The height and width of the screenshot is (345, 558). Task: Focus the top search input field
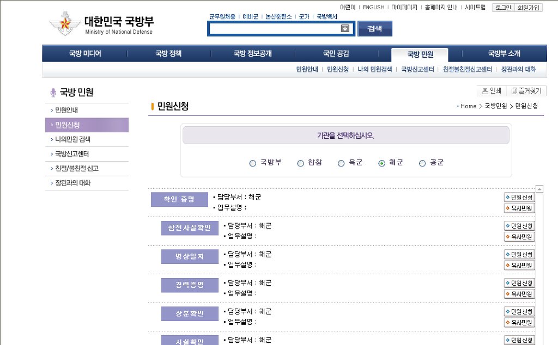[x=275, y=28]
